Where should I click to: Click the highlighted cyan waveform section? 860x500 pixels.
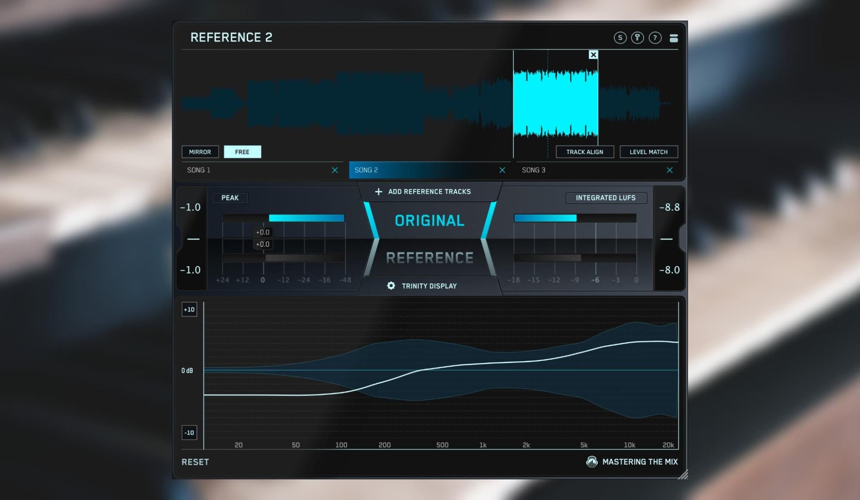tap(555, 103)
